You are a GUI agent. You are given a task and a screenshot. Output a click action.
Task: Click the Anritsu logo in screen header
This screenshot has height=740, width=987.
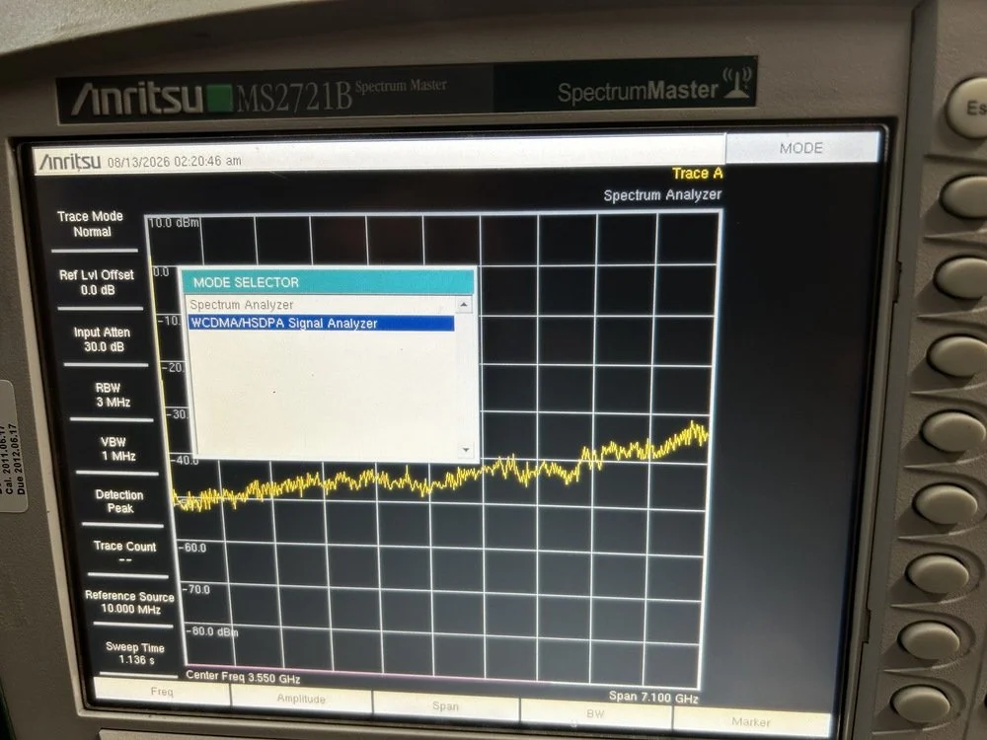(70, 162)
